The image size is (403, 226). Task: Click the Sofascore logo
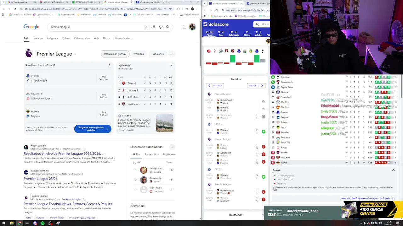click(216, 24)
